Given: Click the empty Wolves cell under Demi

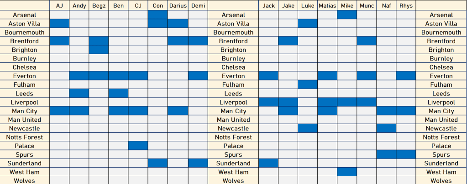Looking at the screenshot, I should point(197,180).
